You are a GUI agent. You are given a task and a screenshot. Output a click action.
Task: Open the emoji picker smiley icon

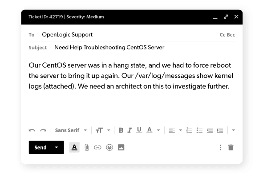(x=109, y=147)
